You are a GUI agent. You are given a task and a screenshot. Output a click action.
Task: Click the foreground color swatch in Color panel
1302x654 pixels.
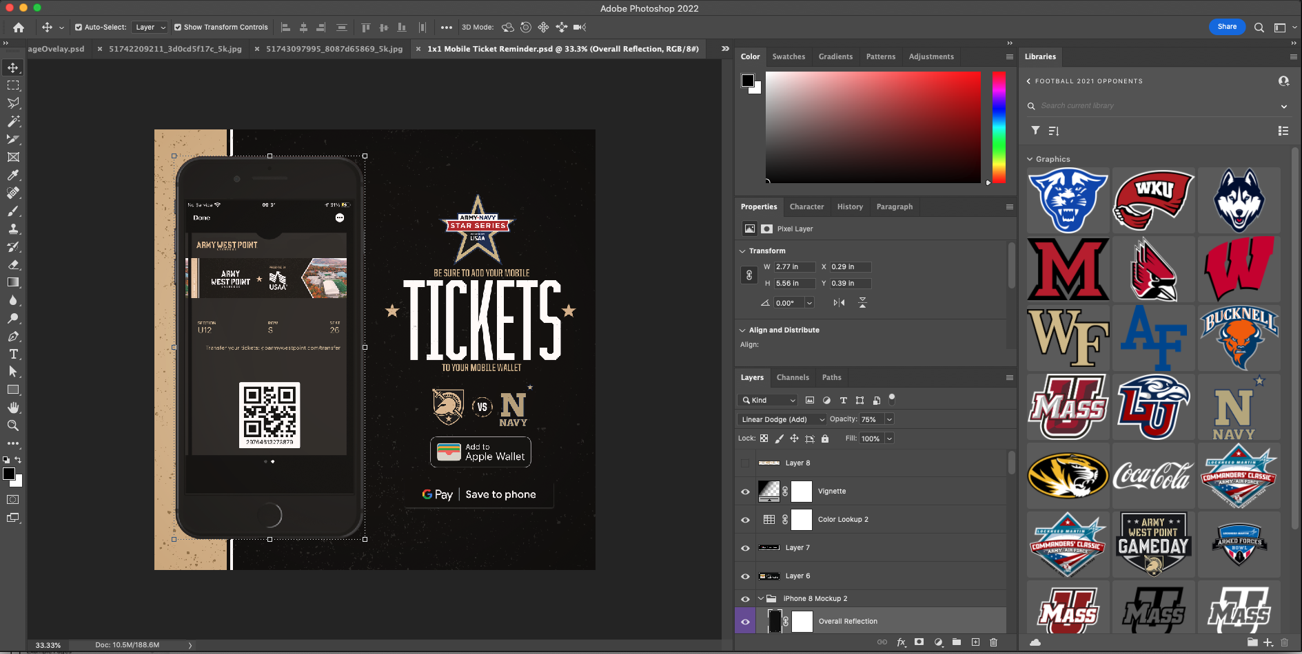pyautogui.click(x=747, y=80)
